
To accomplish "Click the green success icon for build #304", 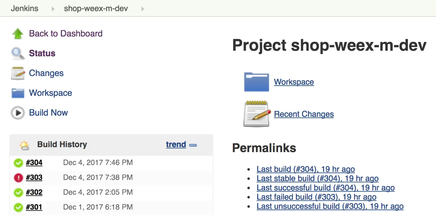I will (x=19, y=163).
